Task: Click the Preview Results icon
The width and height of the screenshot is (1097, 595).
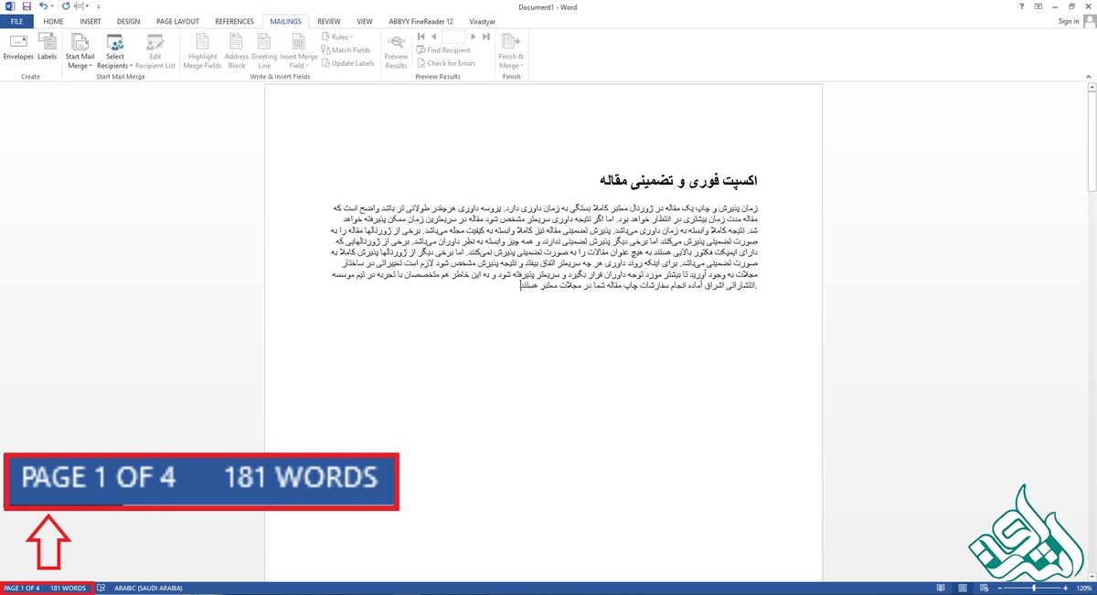Action: [x=396, y=51]
